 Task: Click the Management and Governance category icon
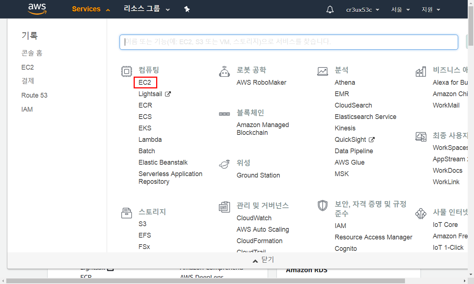224,207
